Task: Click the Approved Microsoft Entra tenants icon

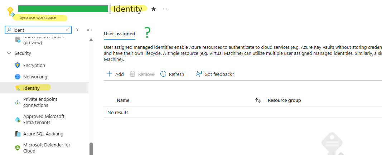Action: (x=18, y=119)
